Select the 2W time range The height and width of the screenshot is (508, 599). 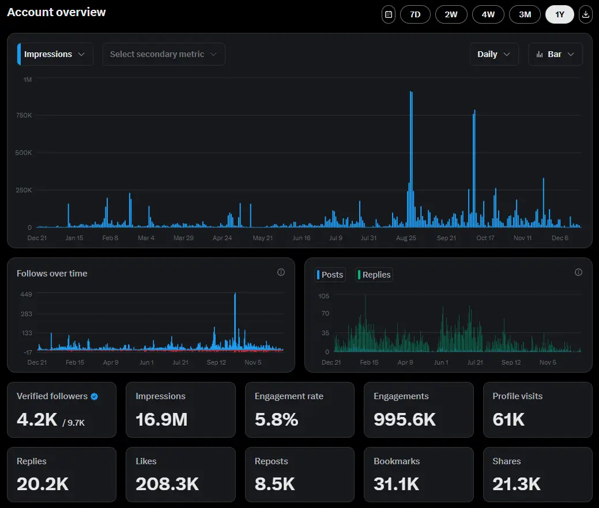coord(451,14)
